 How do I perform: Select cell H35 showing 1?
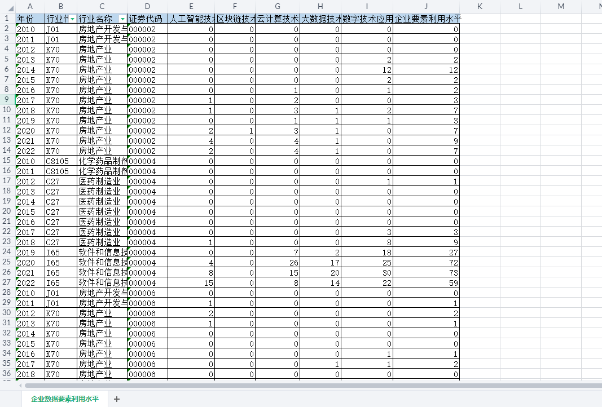[320, 364]
